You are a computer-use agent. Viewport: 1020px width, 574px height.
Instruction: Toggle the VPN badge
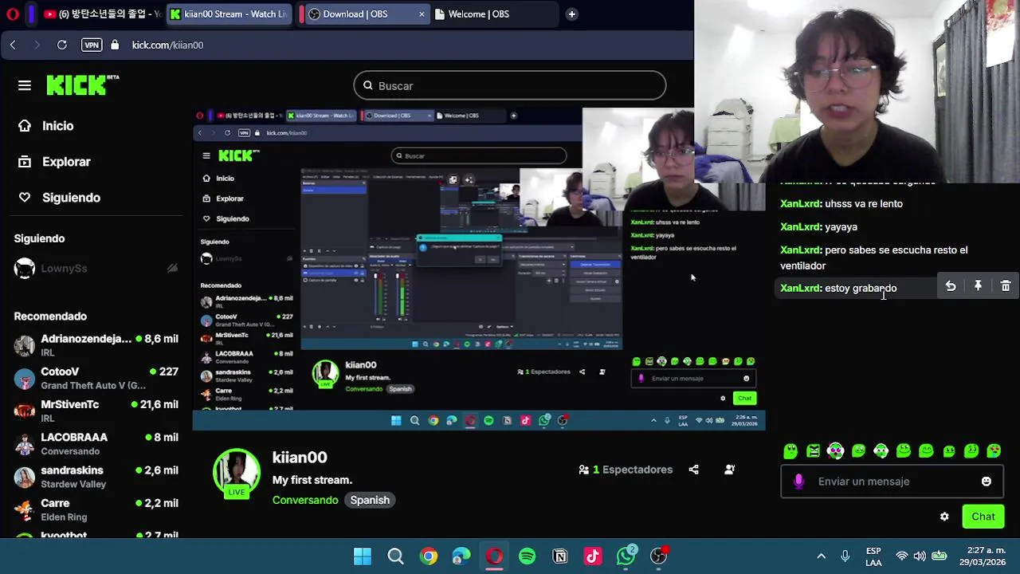click(92, 45)
